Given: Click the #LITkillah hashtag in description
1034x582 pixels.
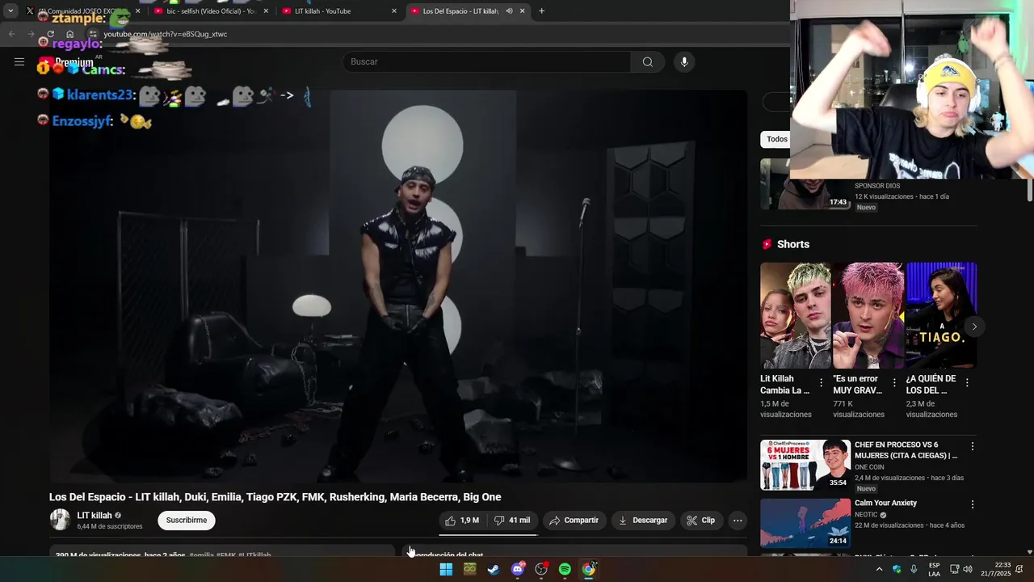Looking at the screenshot, I should pos(254,555).
